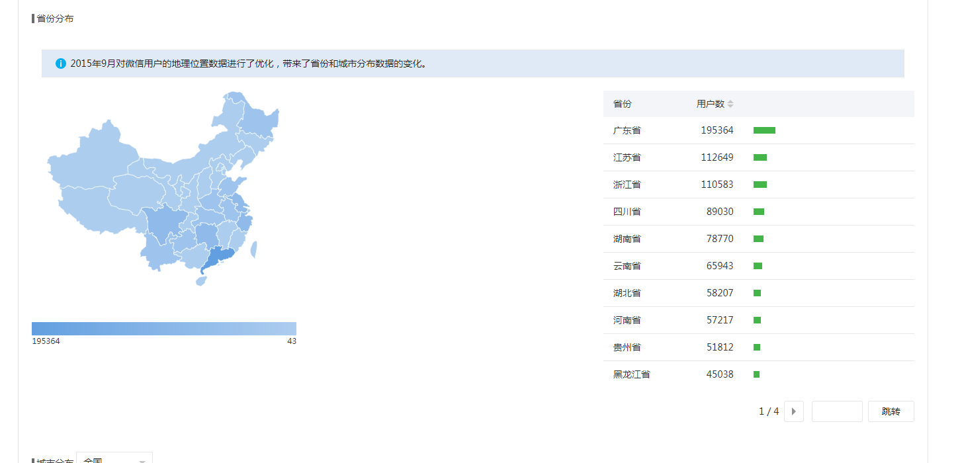Click the 湖南省 user count 78770
Image resolution: width=960 pixels, height=463 pixels.
[719, 239]
